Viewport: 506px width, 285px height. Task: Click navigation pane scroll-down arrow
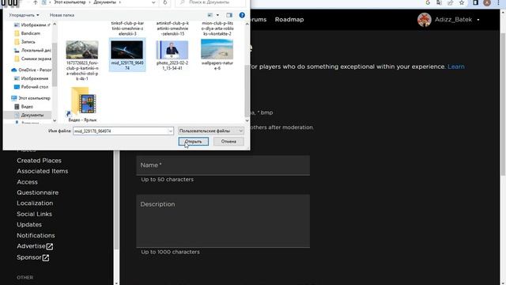coord(55,120)
